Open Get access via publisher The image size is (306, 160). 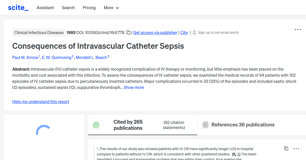pos(155,33)
